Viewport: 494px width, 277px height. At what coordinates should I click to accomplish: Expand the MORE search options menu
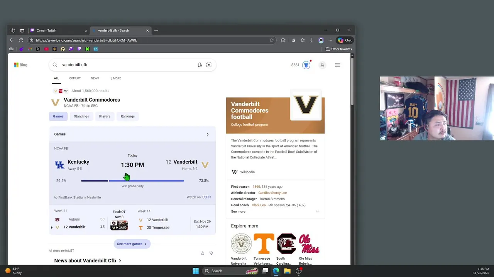115,78
